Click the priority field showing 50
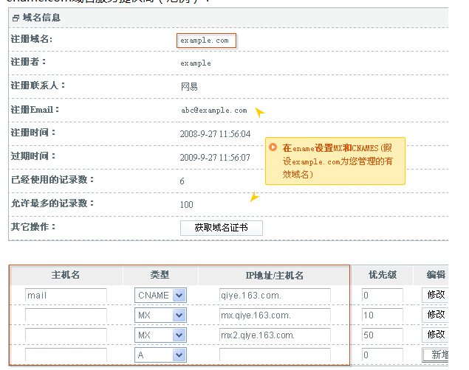The width and height of the screenshot is (469, 370). [382, 335]
